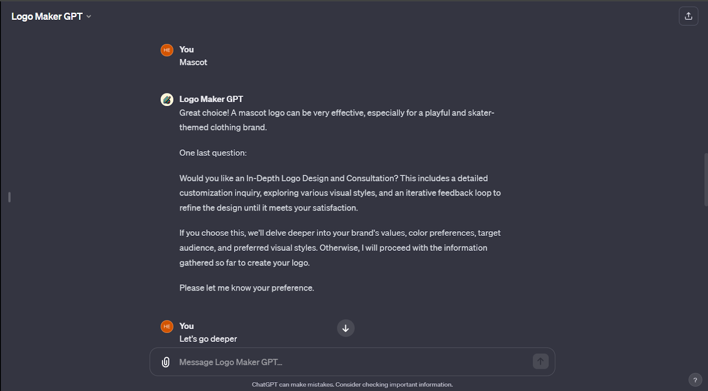Open the Logo Maker GPT header menu
The width and height of the screenshot is (708, 391).
pyautogui.click(x=47, y=16)
